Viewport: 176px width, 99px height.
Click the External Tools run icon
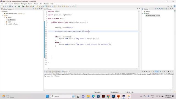27,6
